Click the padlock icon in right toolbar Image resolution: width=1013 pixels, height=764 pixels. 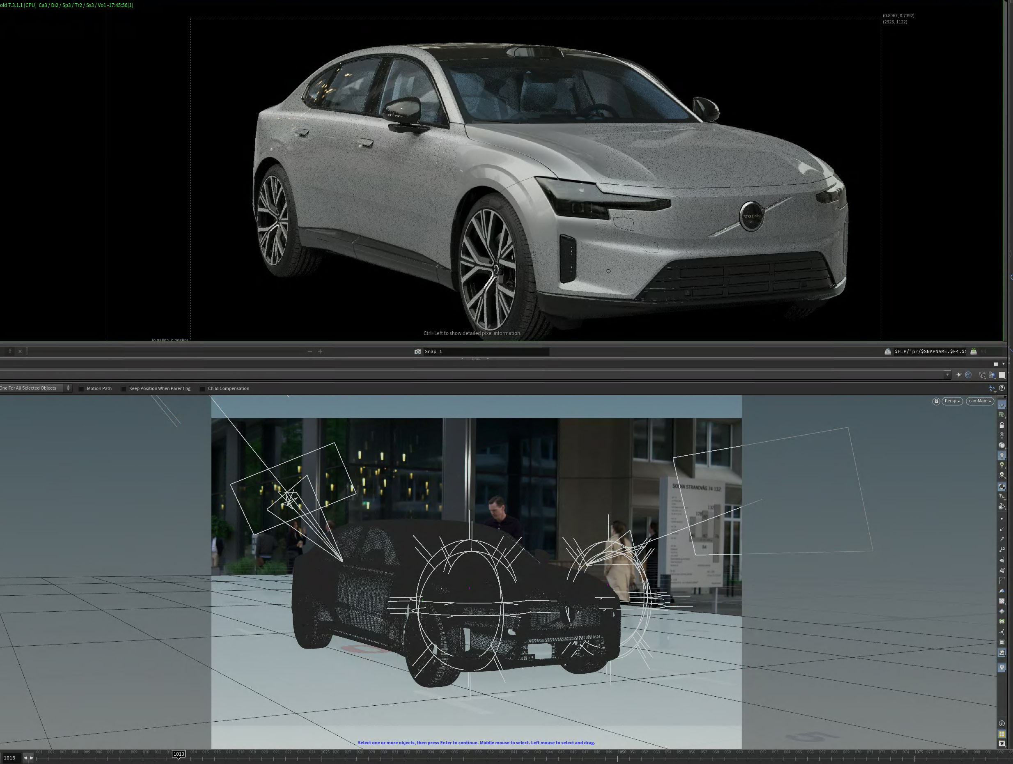tap(1002, 425)
